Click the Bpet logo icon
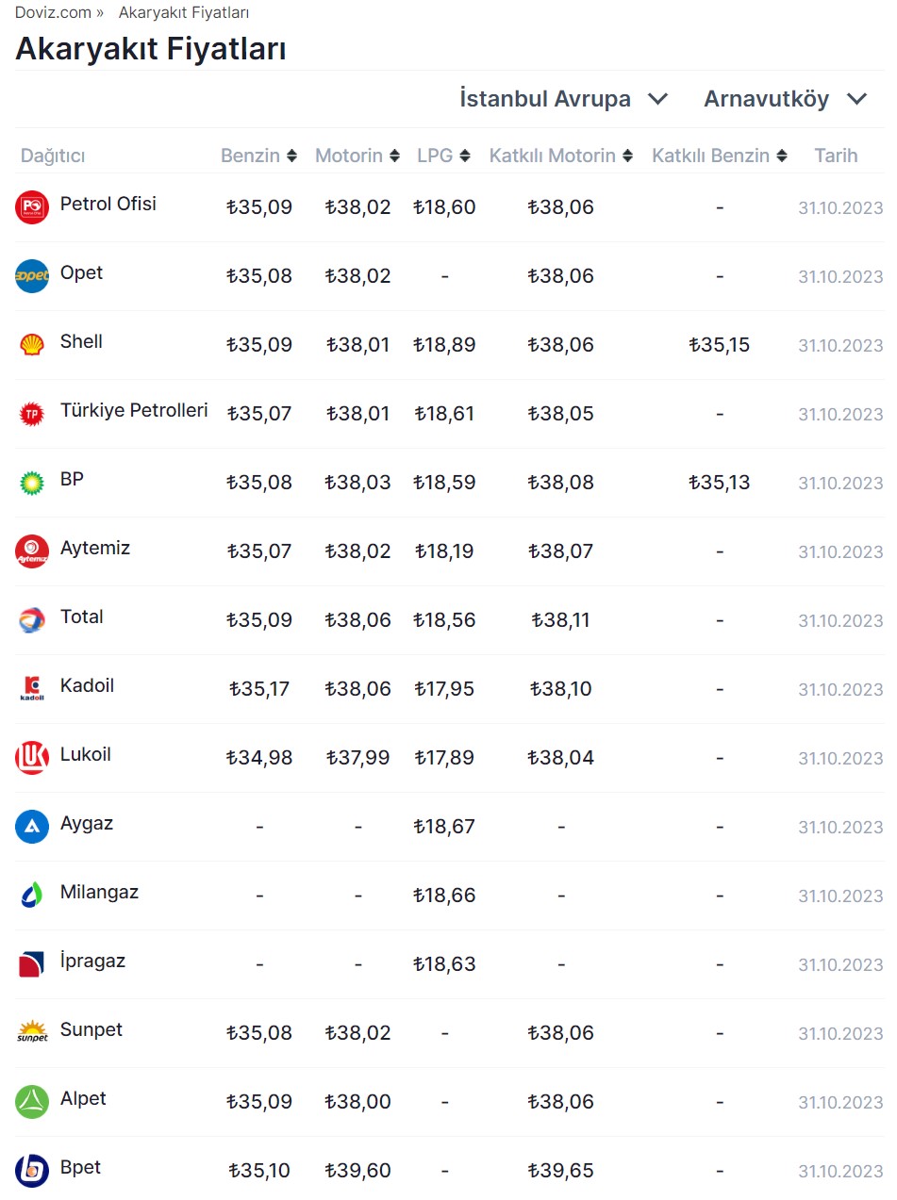Screen dimensions: 897x1200 [32, 1171]
